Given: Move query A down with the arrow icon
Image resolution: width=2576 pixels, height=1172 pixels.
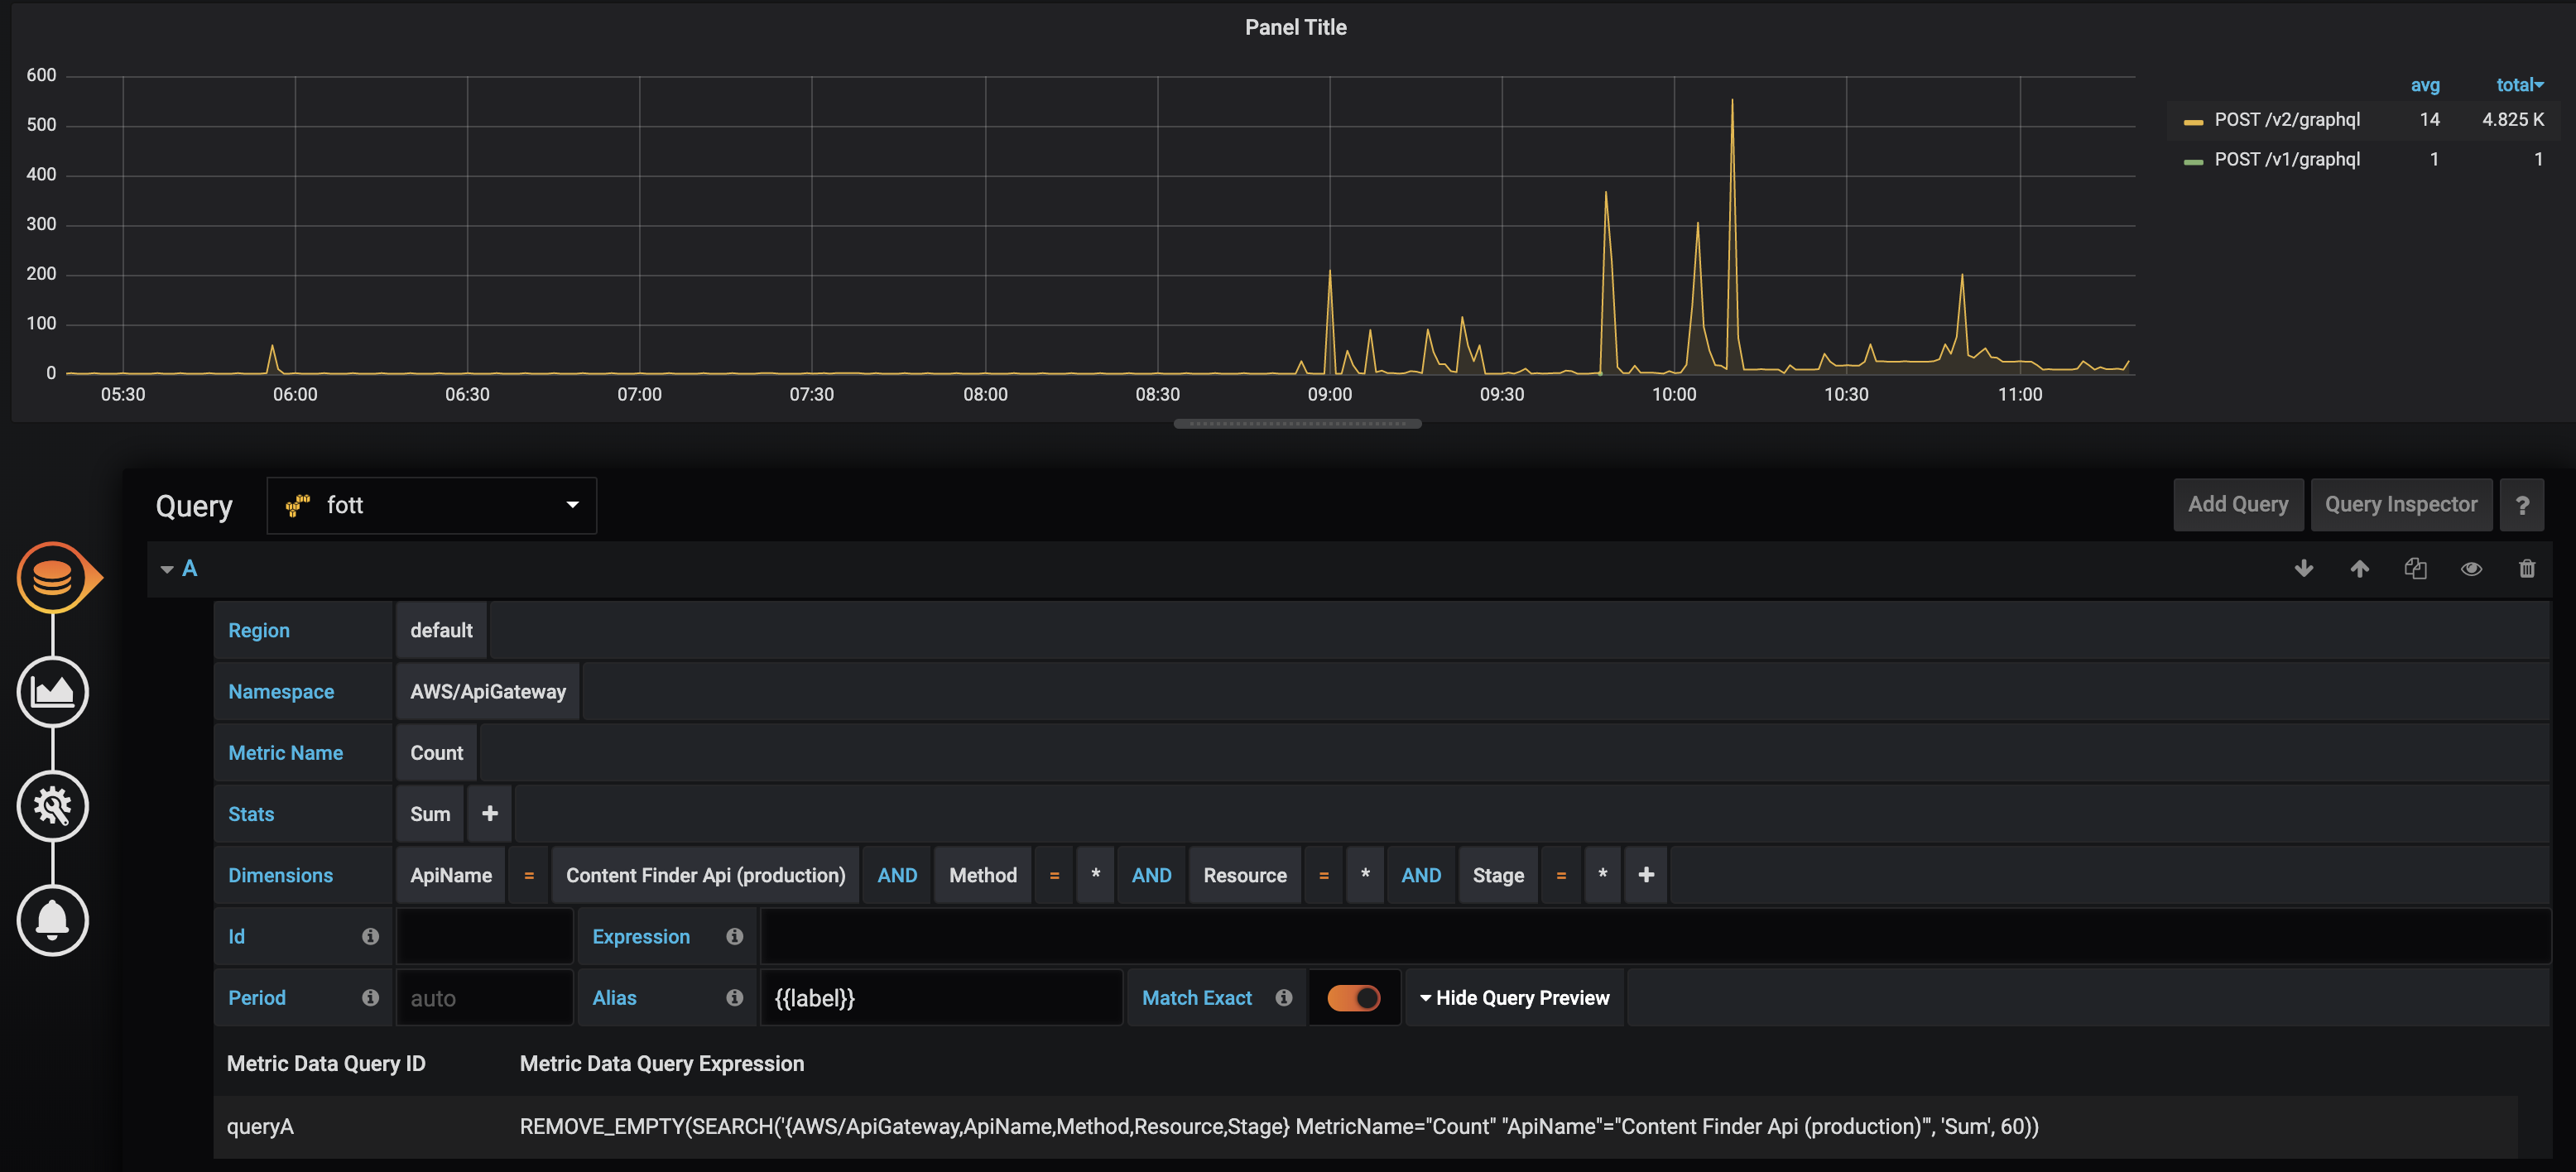Looking at the screenshot, I should 2304,568.
